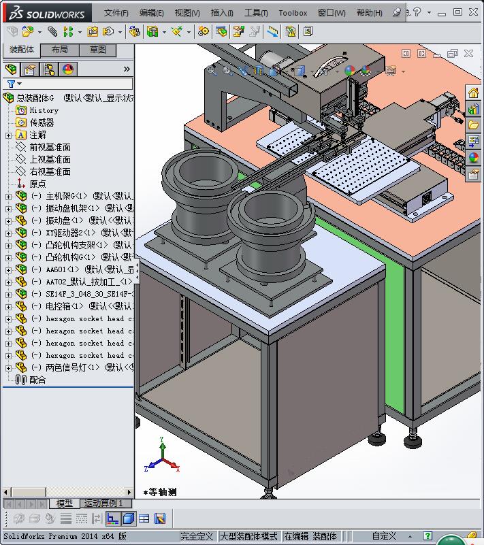Viewport: 484px width, 545px height.
Task: Click the help question mark in status bar
Action: 428,535
